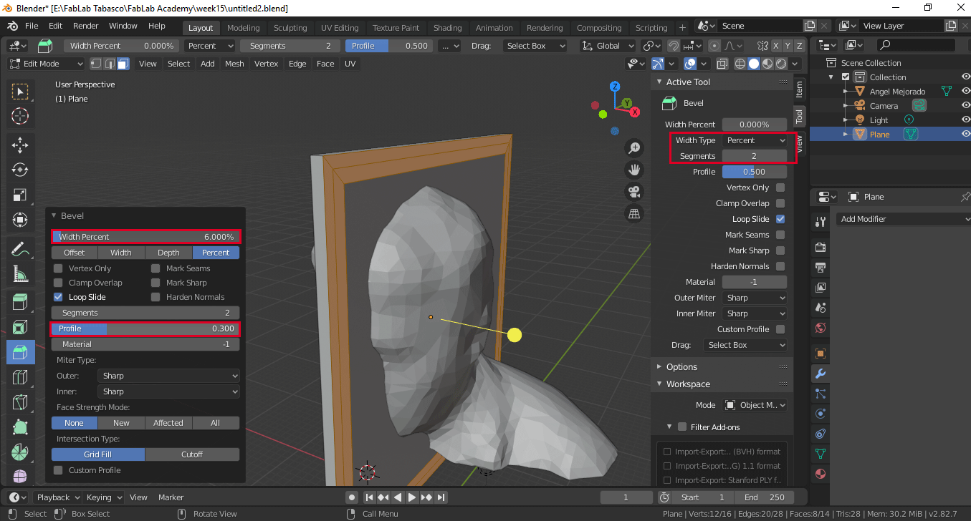Switch to orthographic grid view icon
Screen dimensions: 971x521
pos(634,213)
